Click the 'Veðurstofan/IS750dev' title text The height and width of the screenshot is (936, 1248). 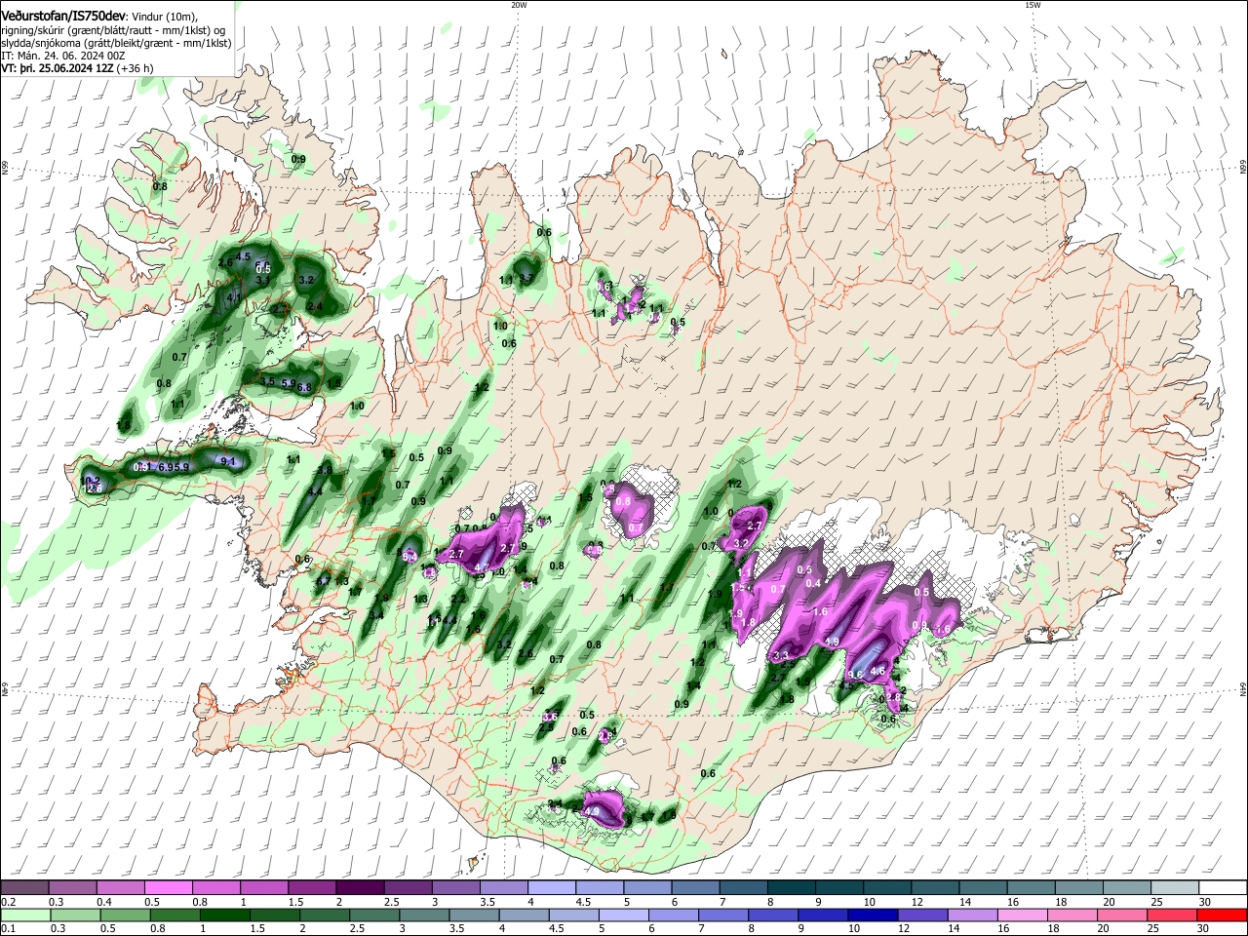point(63,16)
